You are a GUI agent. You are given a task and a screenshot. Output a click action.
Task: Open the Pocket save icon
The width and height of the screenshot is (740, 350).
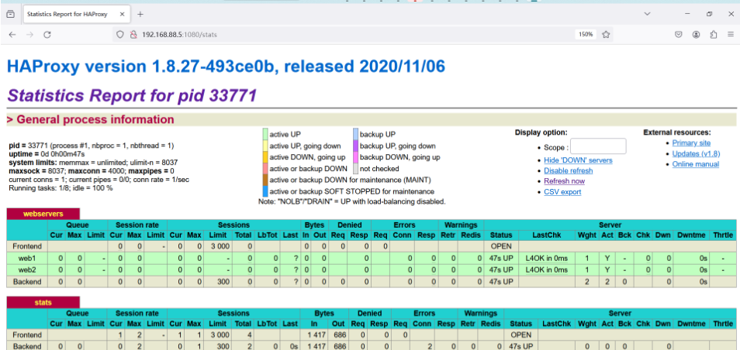(x=678, y=34)
